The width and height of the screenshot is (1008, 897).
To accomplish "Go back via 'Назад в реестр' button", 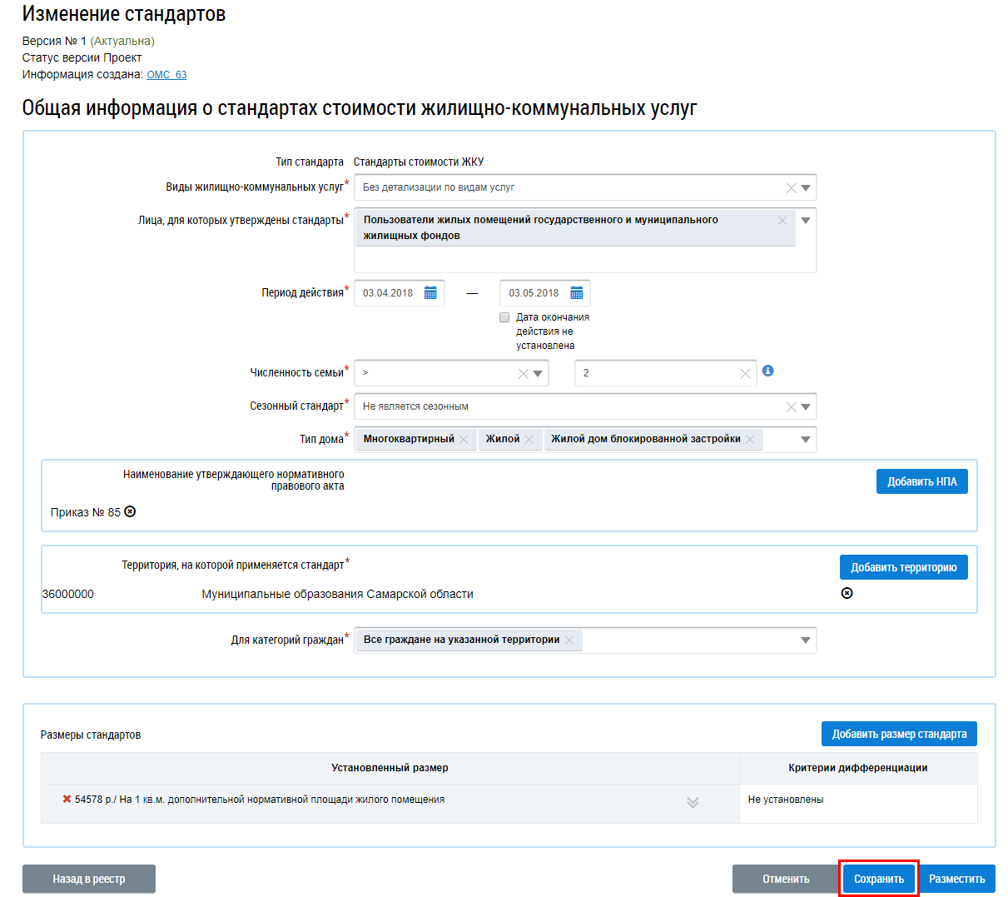I will (89, 879).
